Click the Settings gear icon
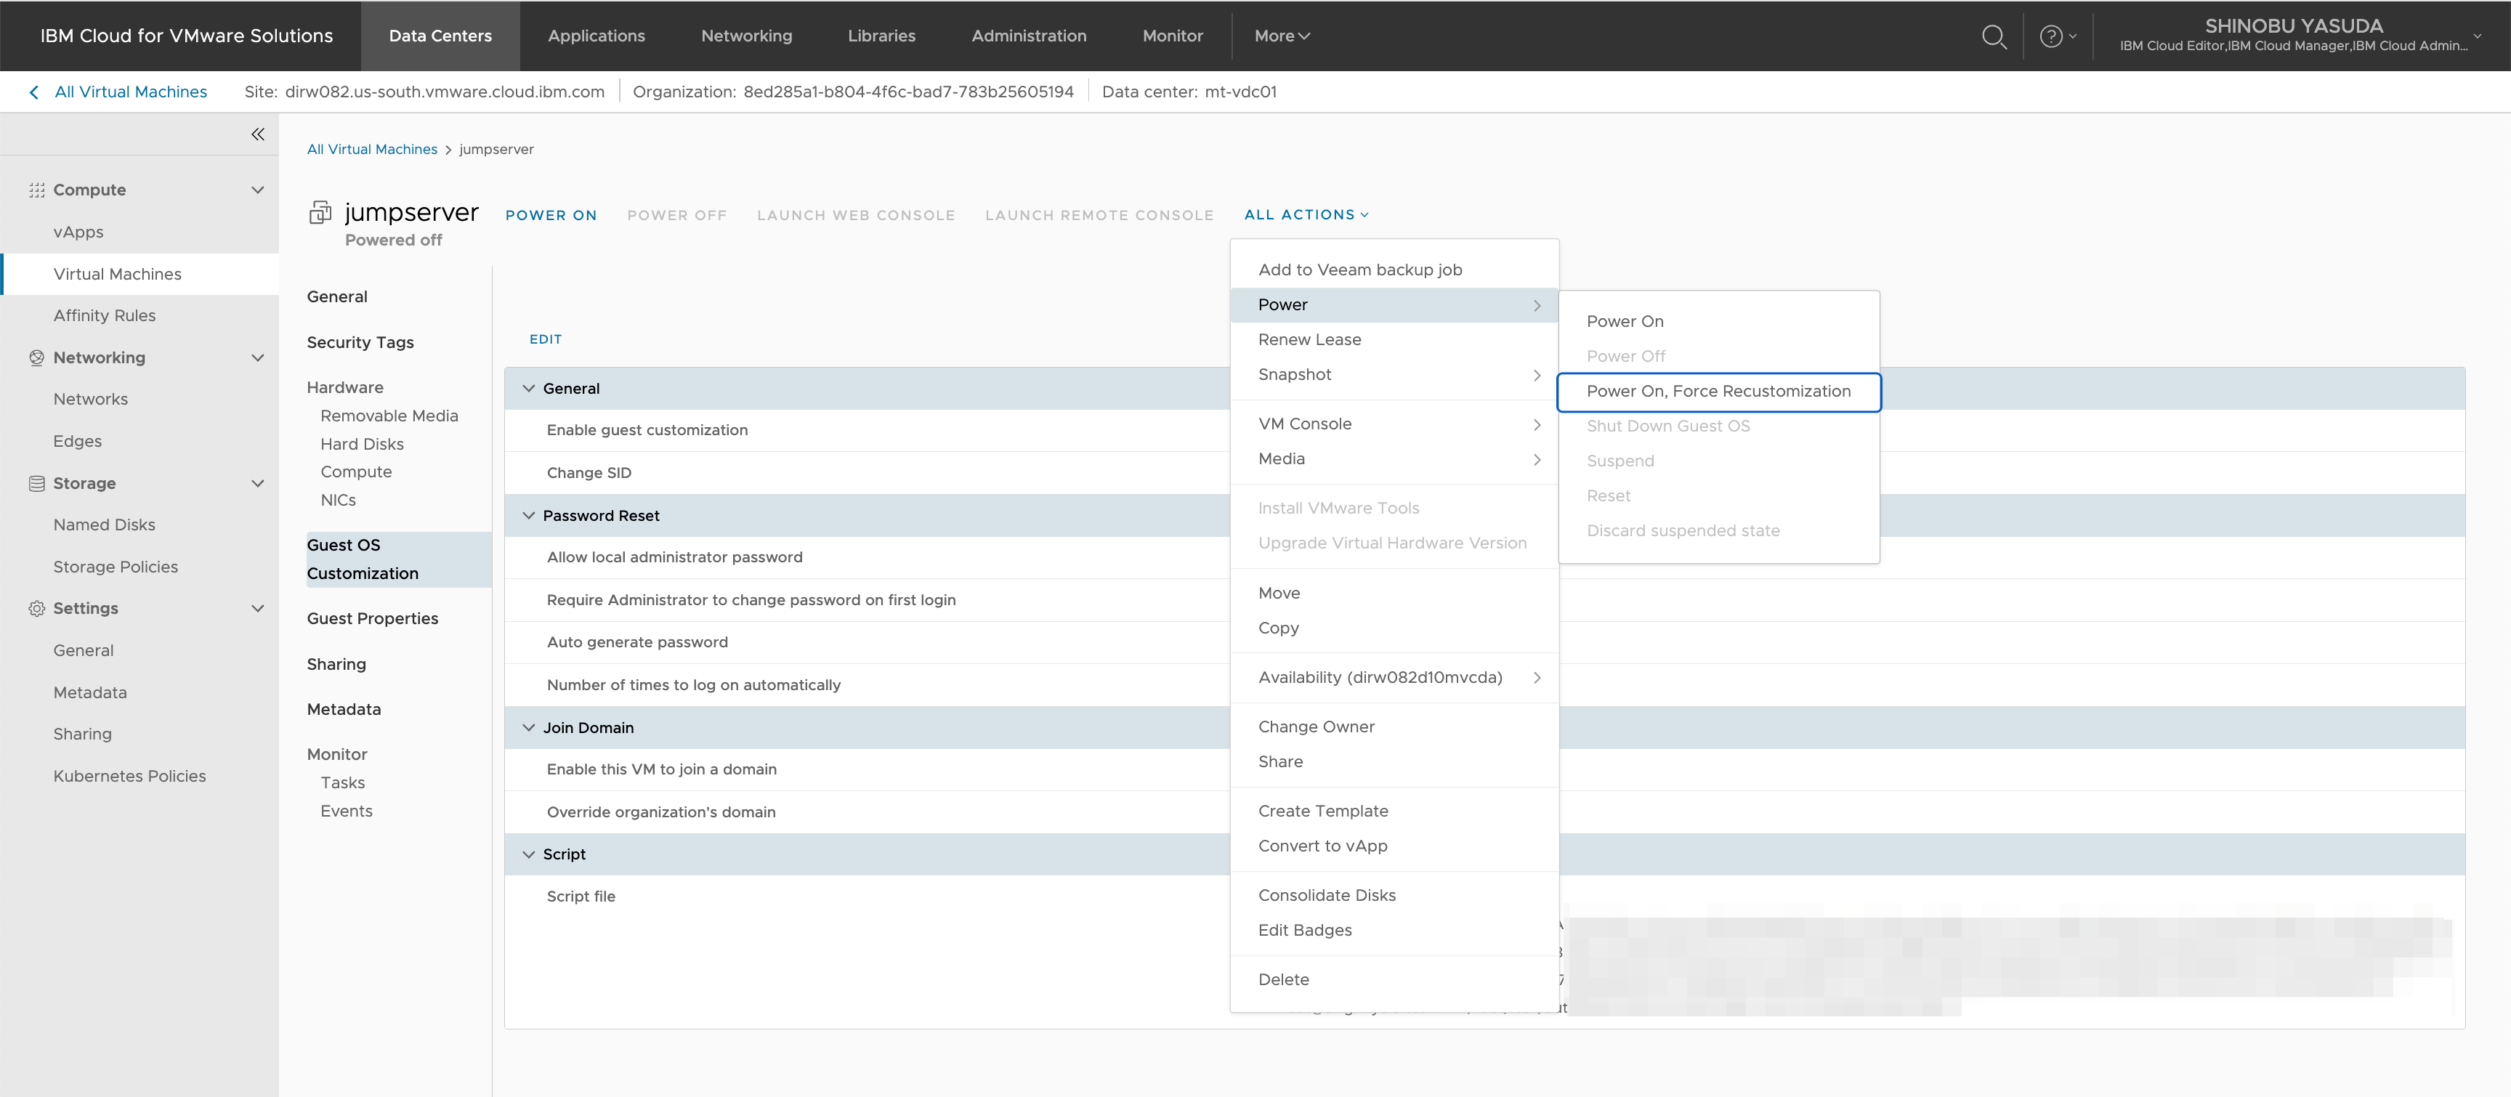2511x1097 pixels. coord(37,608)
